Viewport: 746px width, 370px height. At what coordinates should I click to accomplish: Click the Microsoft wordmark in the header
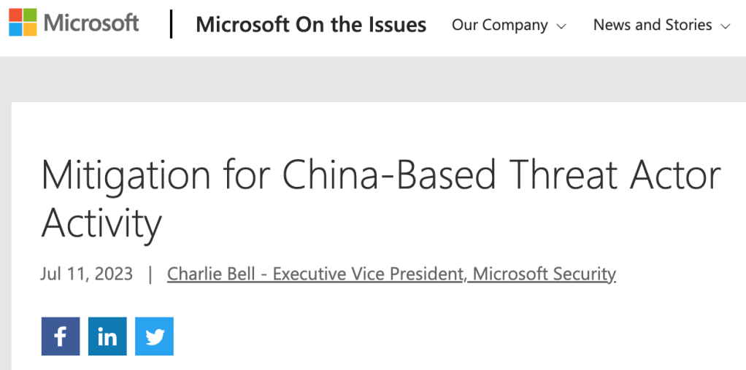point(91,23)
